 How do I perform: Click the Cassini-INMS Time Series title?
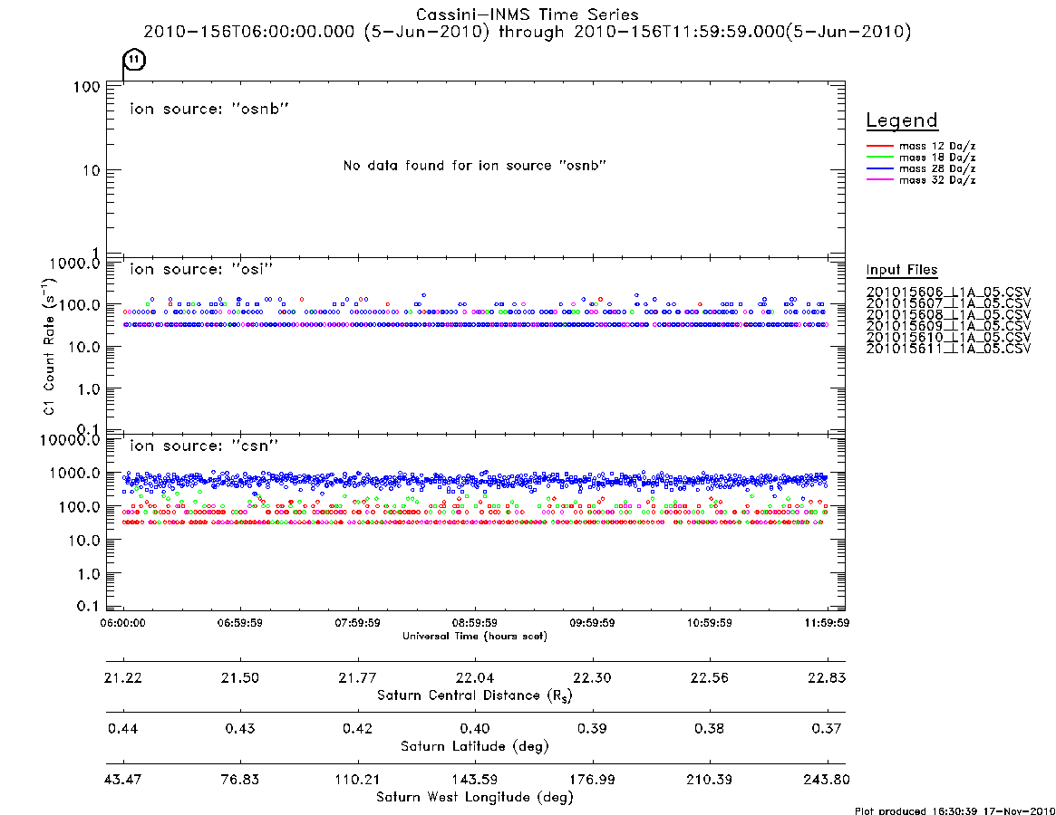coord(528,14)
